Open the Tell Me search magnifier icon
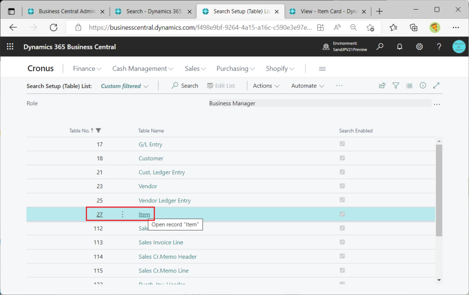The height and width of the screenshot is (295, 469). pos(380,47)
